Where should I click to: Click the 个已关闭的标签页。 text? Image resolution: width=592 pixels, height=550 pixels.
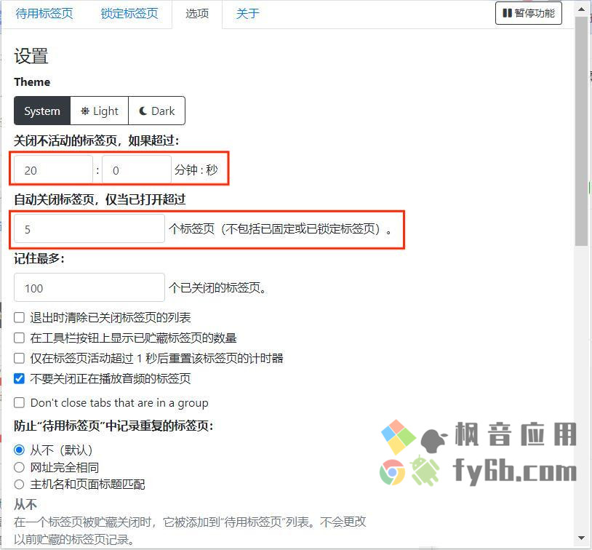pyautogui.click(x=217, y=288)
